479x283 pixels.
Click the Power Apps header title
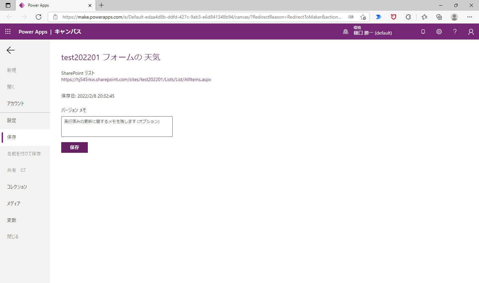[33, 32]
